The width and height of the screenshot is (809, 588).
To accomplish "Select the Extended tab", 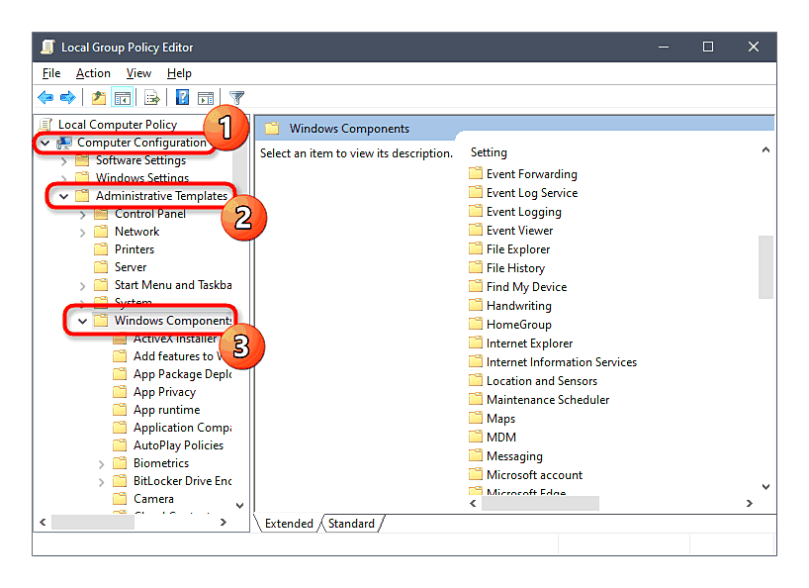I will [289, 524].
